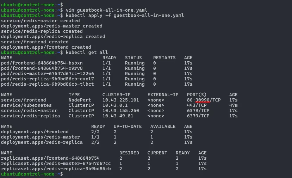Click the service/kubernetes row name
The height and width of the screenshot is (178, 292).
[26, 105]
